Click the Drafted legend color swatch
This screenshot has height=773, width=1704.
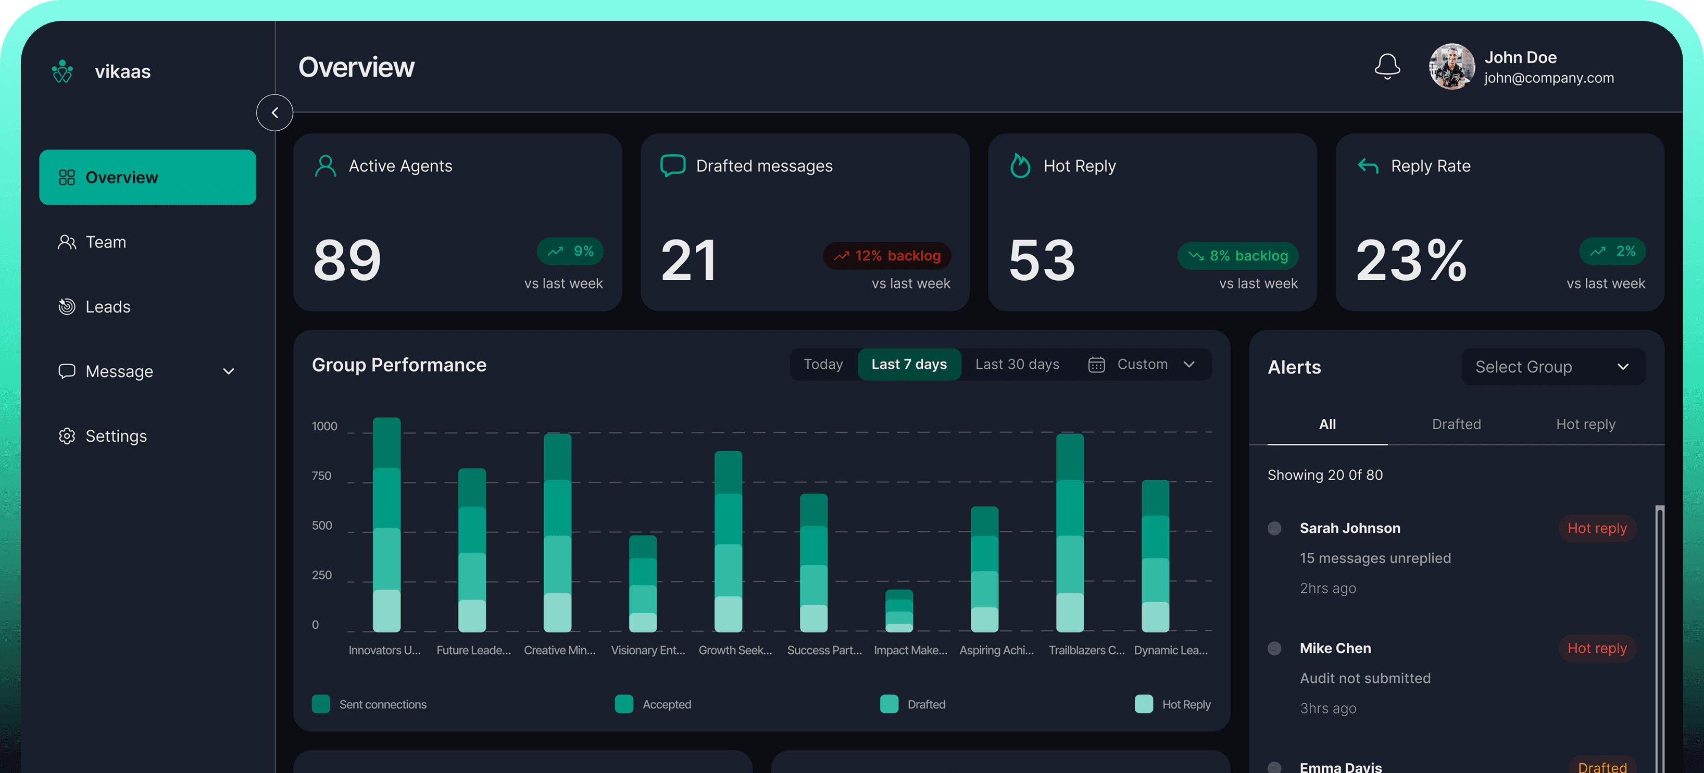(888, 704)
